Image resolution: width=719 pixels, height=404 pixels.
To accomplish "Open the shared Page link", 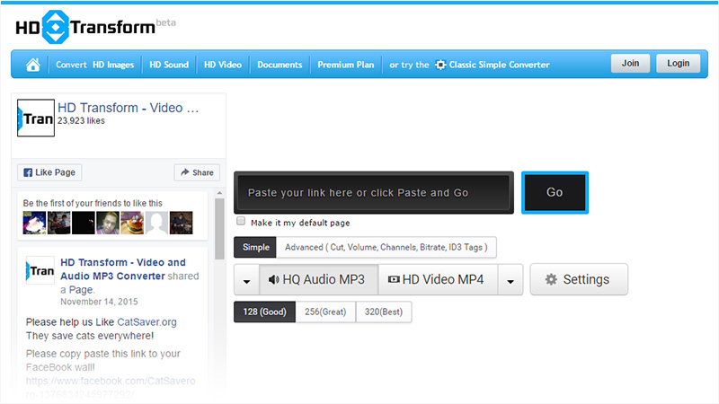I will [81, 289].
